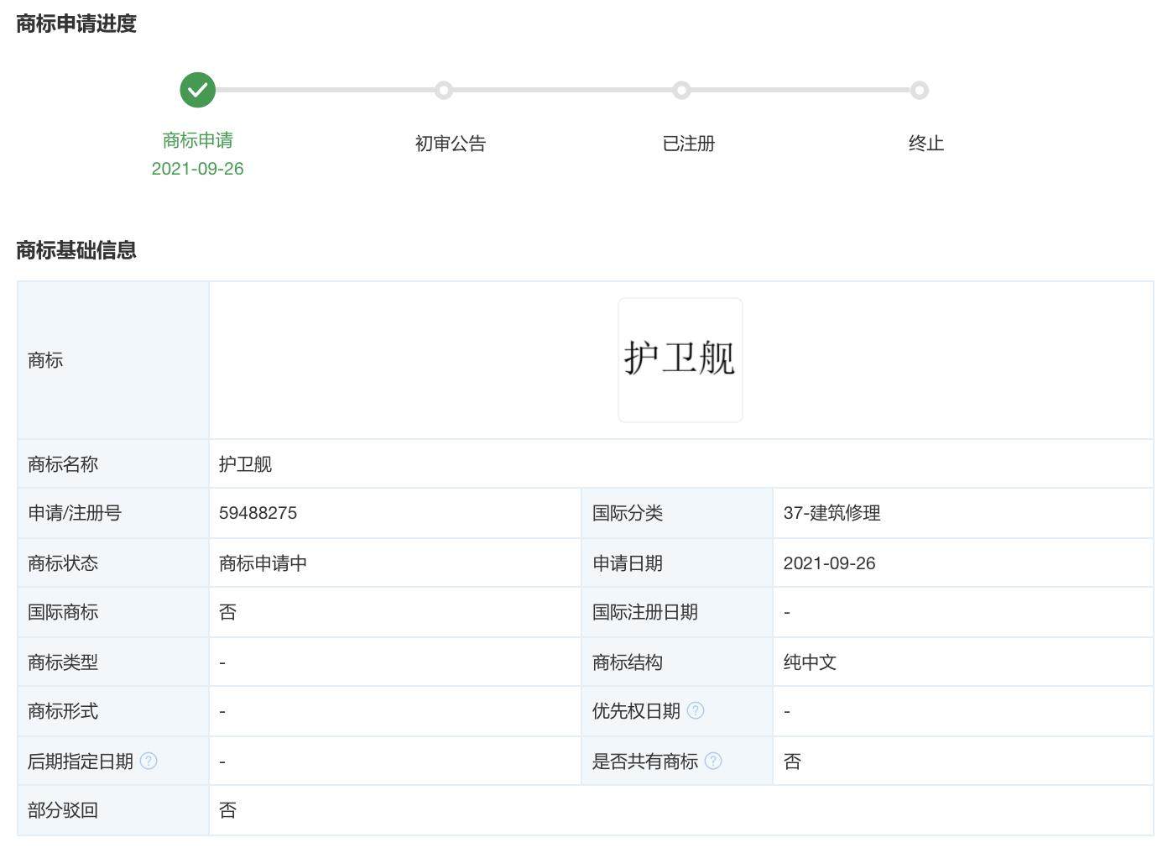Click the 终止 progress step circle

pos(920,90)
